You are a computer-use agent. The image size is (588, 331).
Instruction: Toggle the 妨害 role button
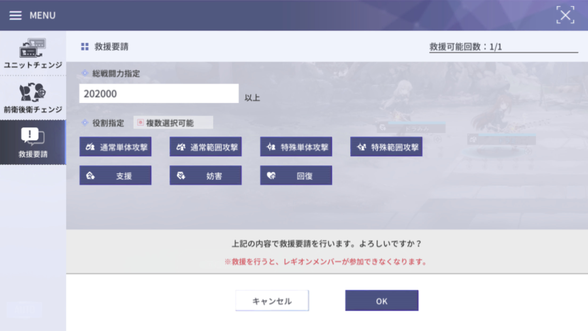206,176
